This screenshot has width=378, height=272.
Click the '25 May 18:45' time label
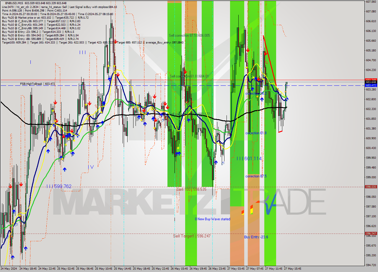click(141, 269)
